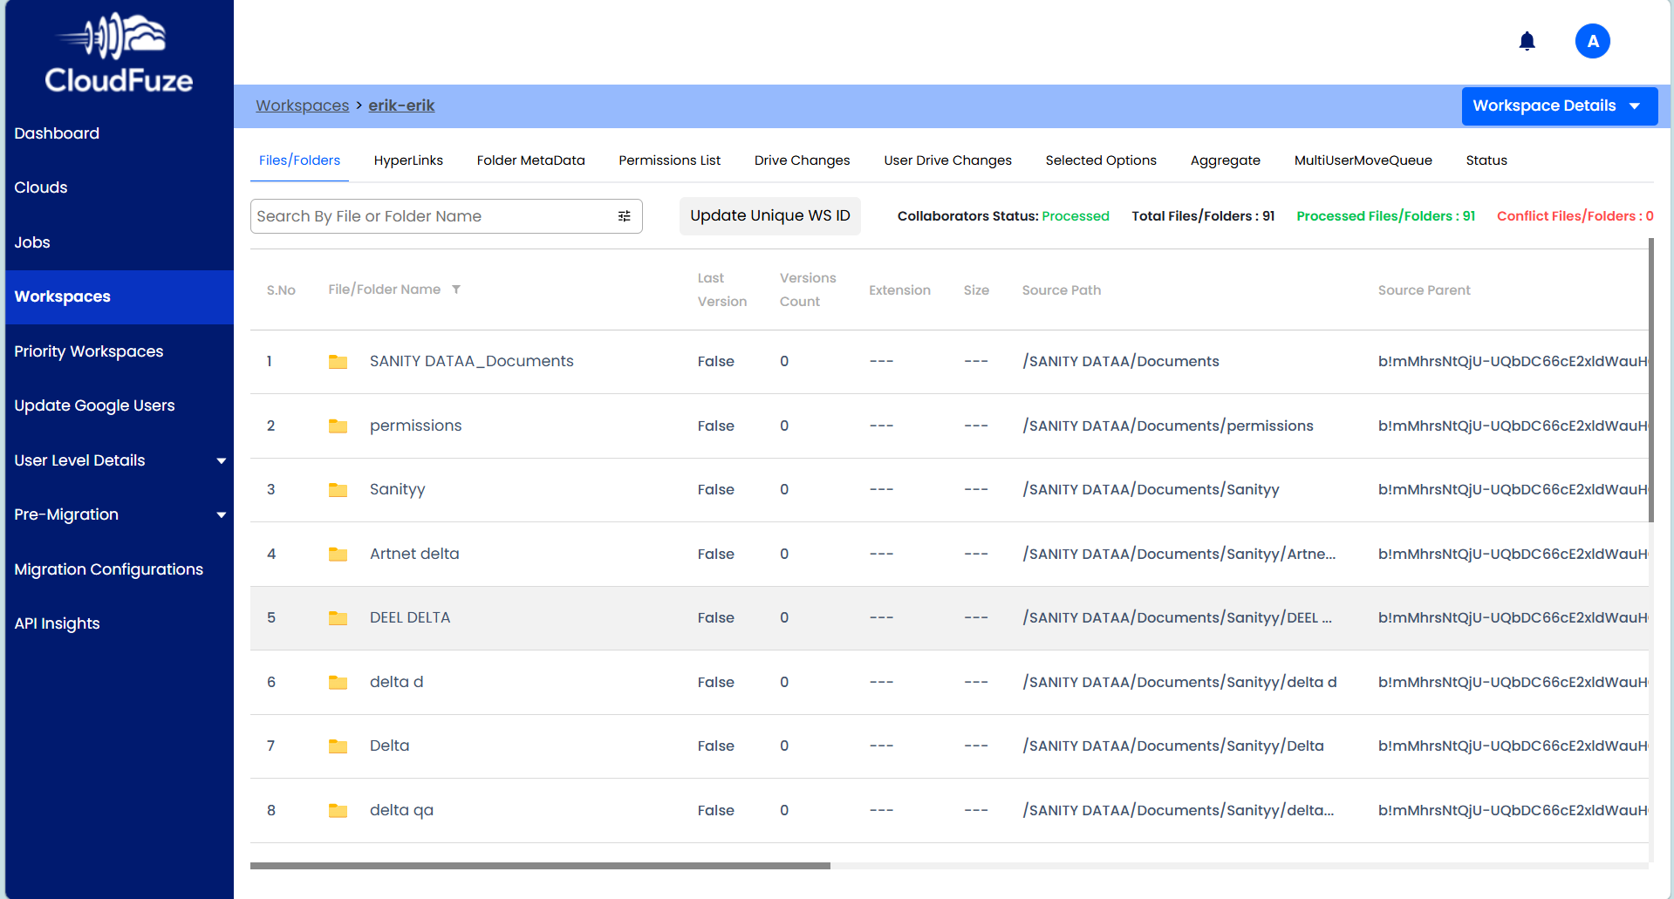This screenshot has height=899, width=1674.
Task: Expand the Workspace Details dropdown
Action: point(1559,106)
